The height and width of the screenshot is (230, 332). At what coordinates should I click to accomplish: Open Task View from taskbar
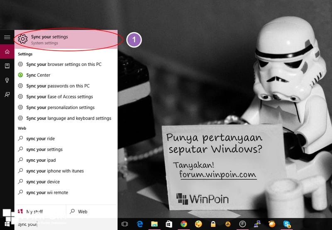(x=124, y=224)
